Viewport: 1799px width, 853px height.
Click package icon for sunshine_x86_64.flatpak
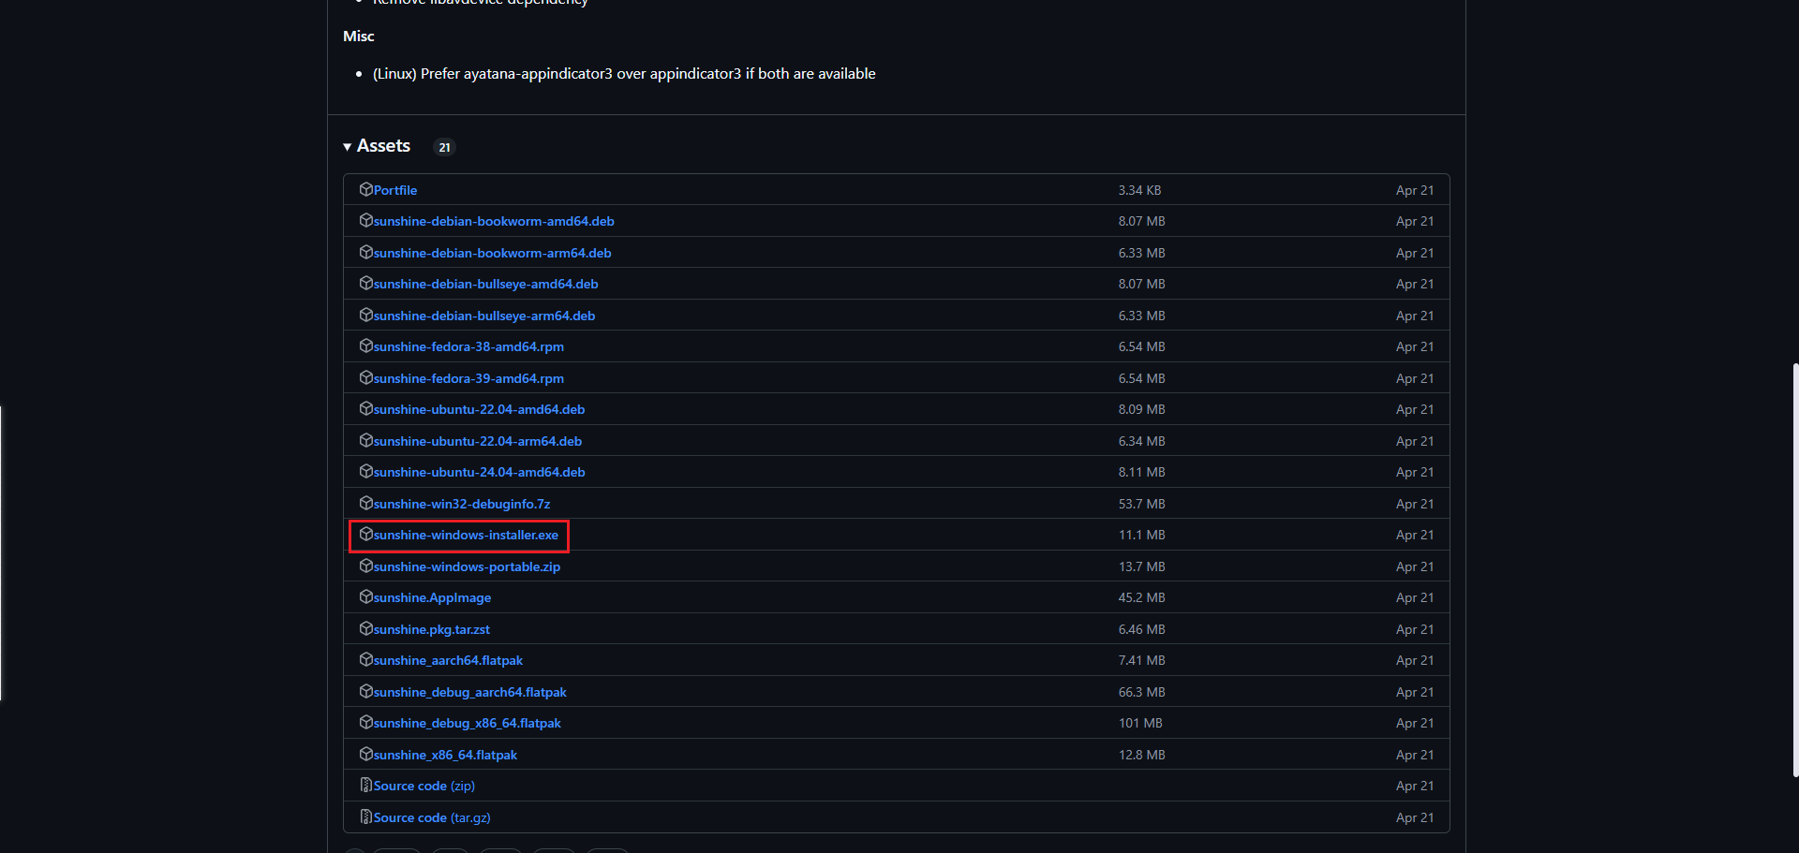click(366, 754)
